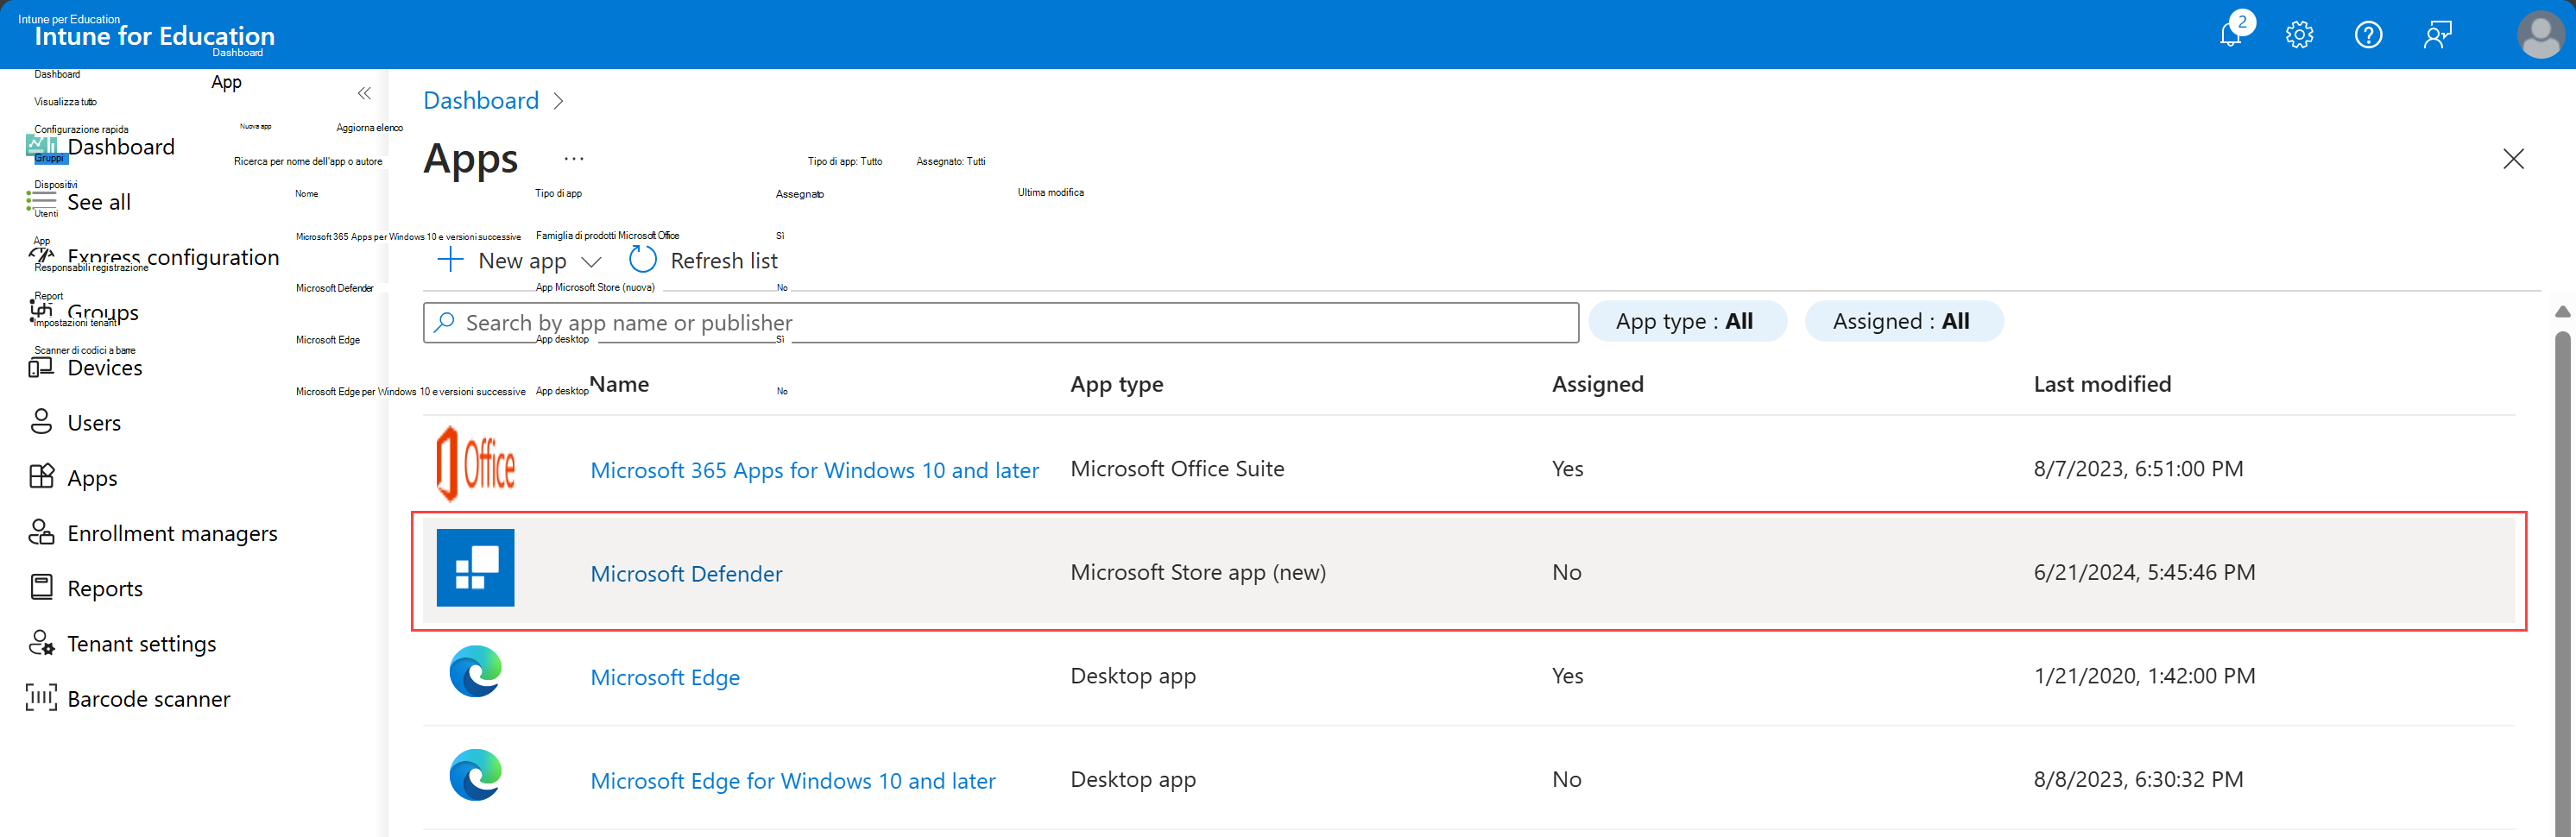Click the scrollbar up arrow
This screenshot has height=837, width=2576.
point(2562,312)
